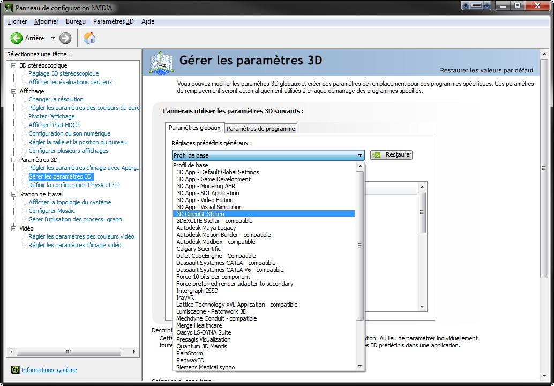Click the forward arrow navigation icon

tap(65, 38)
